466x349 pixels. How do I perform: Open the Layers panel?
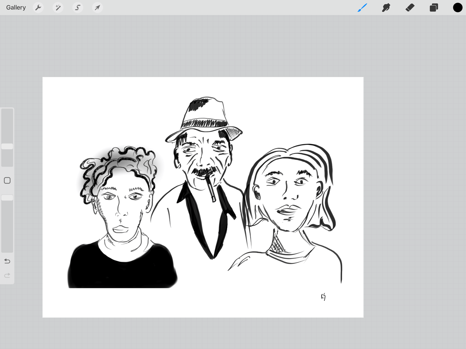click(434, 8)
